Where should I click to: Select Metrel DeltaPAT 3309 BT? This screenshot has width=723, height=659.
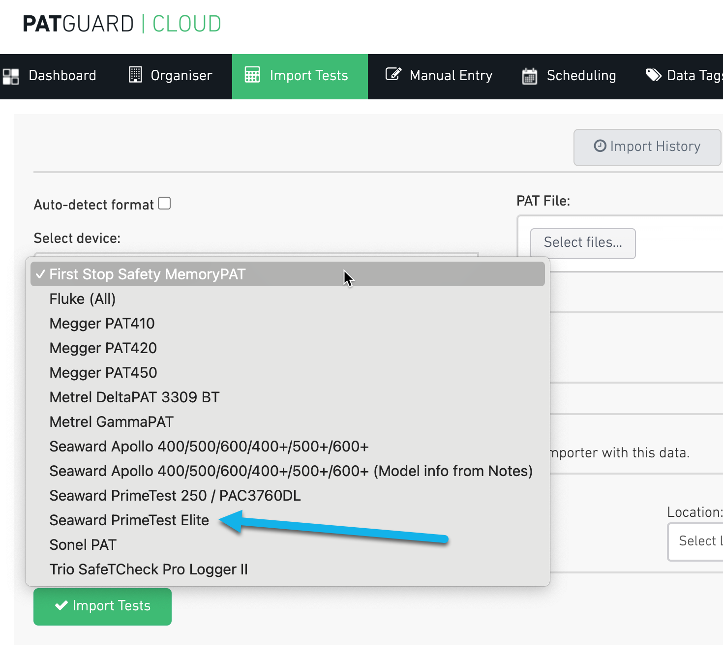[288, 397]
